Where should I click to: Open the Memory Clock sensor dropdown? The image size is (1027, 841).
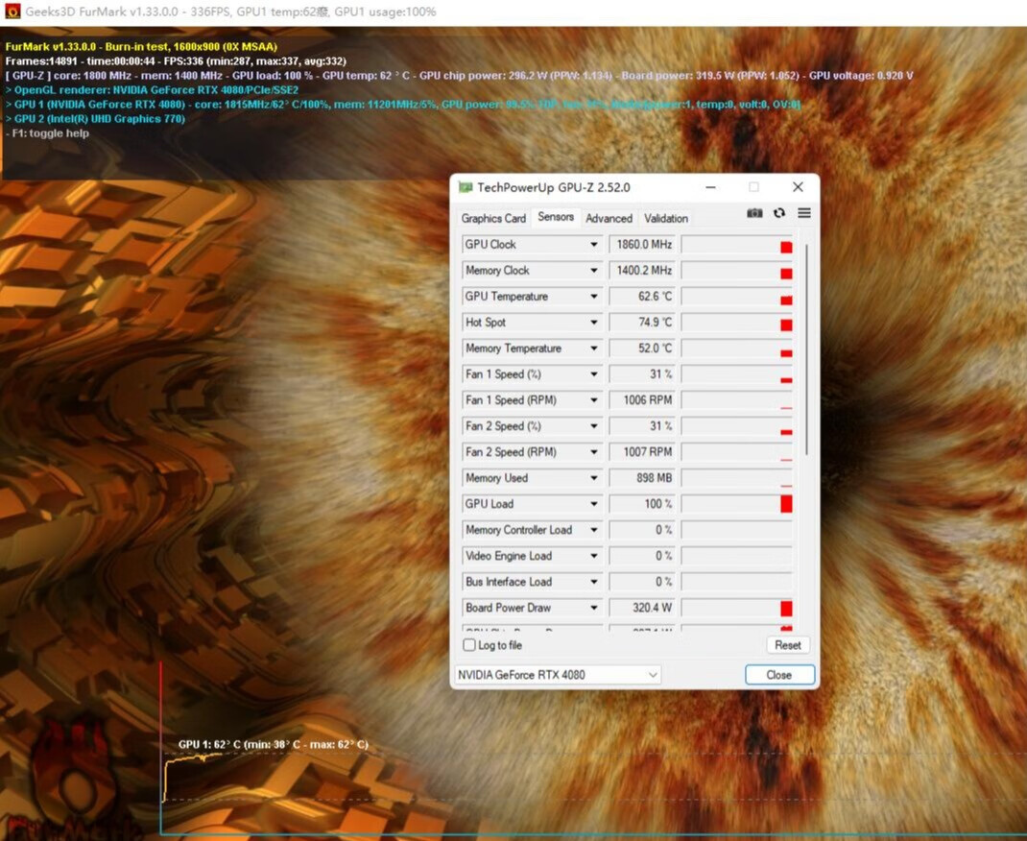coord(593,271)
